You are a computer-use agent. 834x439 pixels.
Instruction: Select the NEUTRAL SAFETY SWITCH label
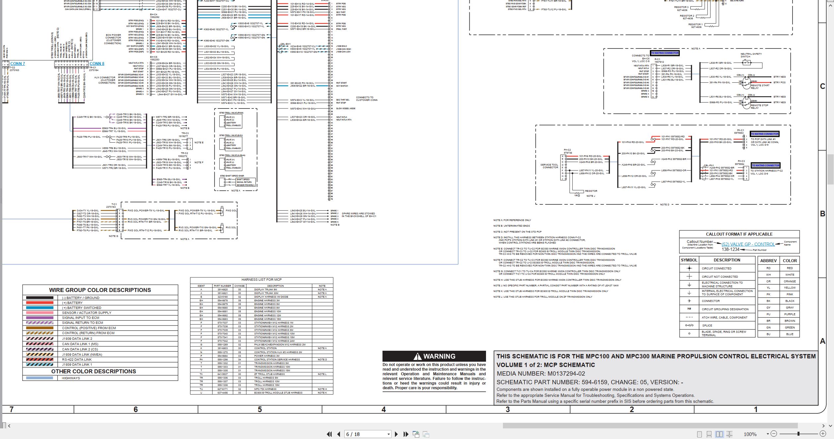pos(751,55)
